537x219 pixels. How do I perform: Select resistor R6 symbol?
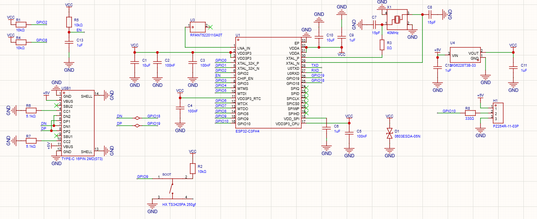(31, 110)
